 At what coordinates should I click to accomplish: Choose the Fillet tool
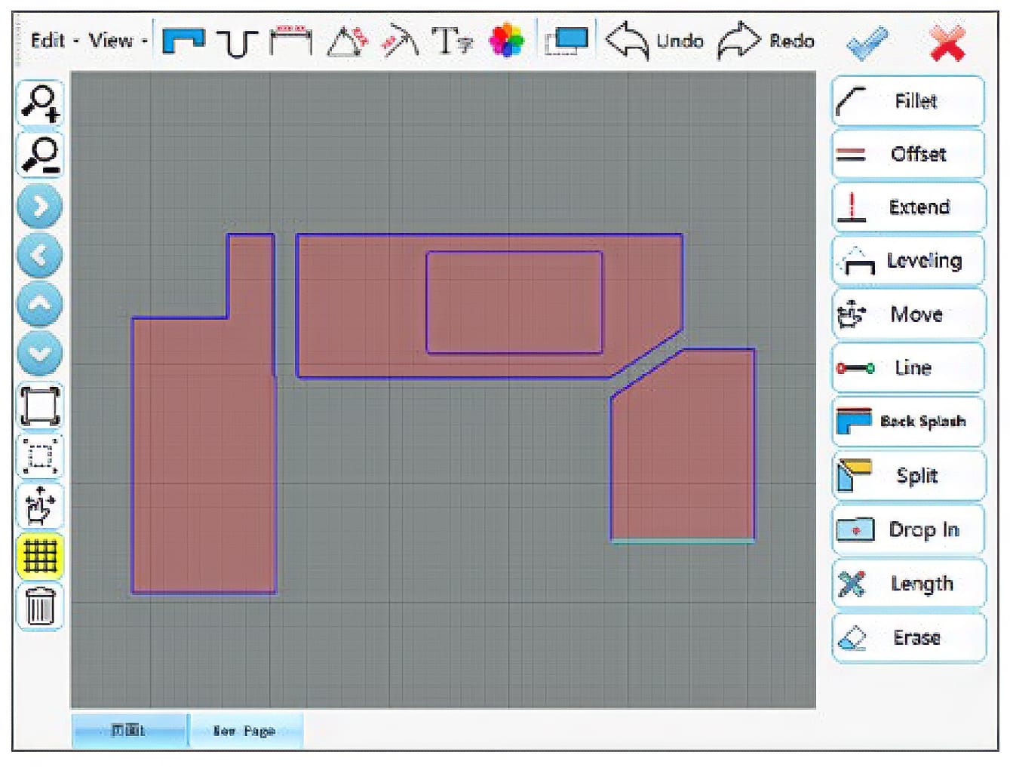point(908,101)
